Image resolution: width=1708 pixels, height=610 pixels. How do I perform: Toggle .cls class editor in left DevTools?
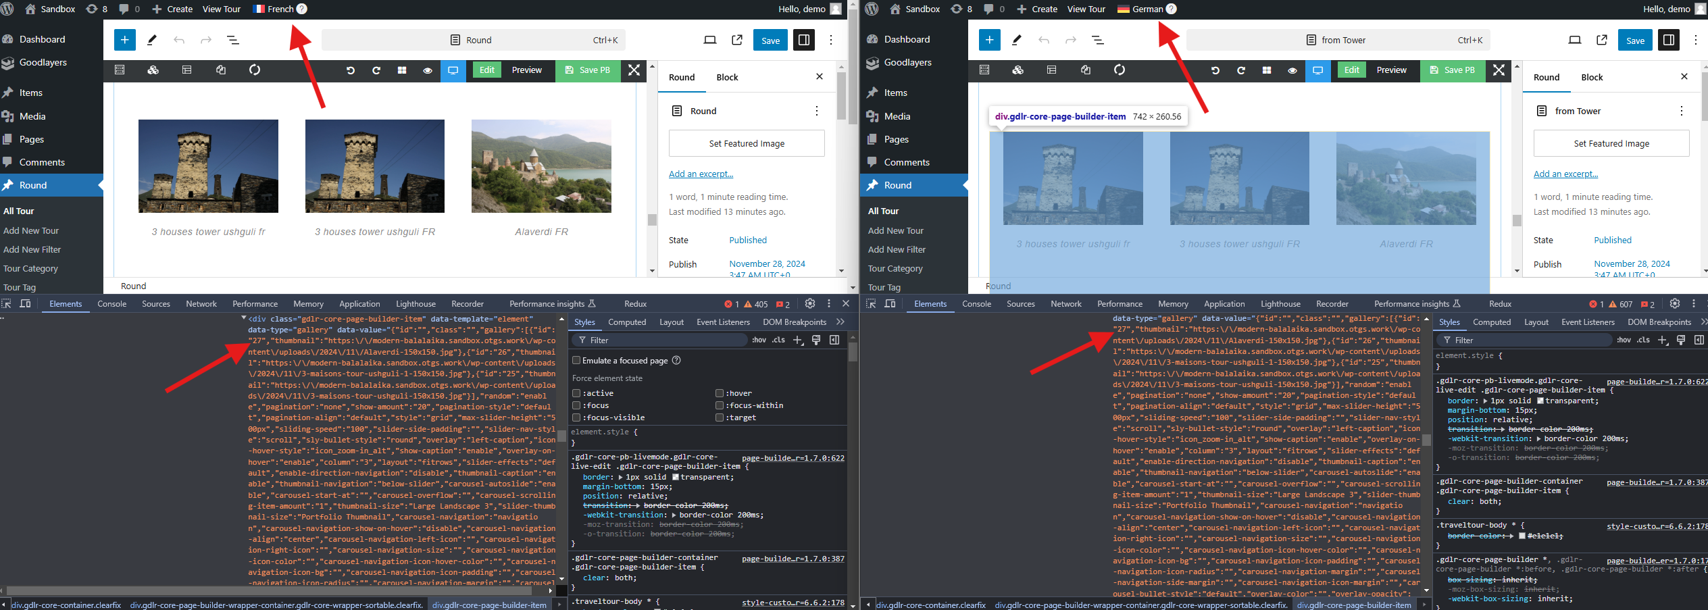tap(779, 340)
